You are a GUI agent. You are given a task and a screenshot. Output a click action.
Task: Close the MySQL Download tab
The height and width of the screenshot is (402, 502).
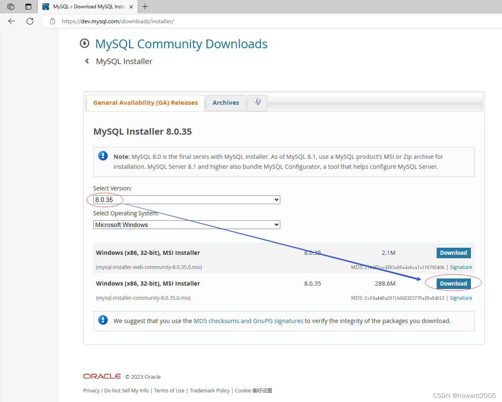(131, 7)
